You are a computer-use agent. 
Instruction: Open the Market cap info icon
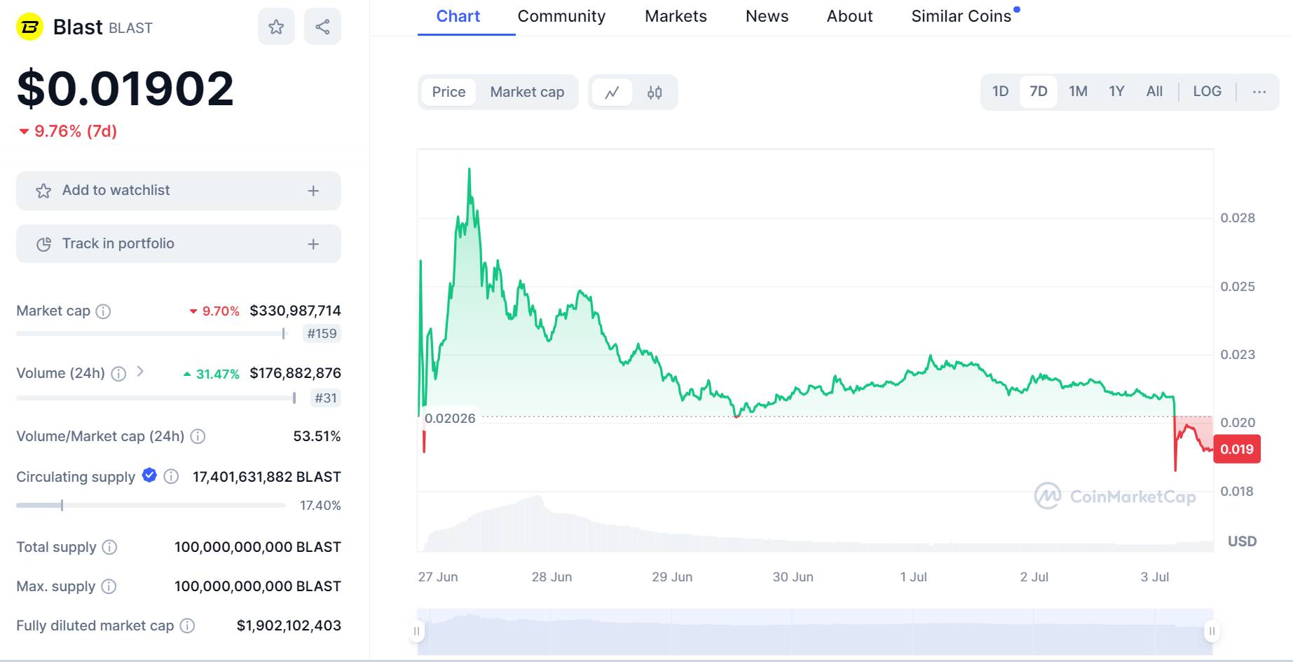pyautogui.click(x=103, y=311)
